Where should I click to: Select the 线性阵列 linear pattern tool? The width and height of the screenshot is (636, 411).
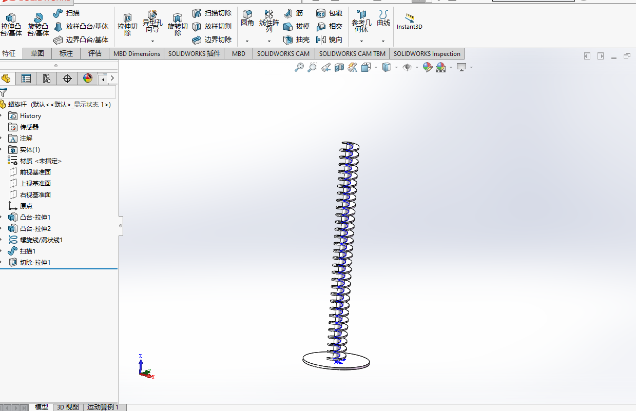pyautogui.click(x=269, y=22)
